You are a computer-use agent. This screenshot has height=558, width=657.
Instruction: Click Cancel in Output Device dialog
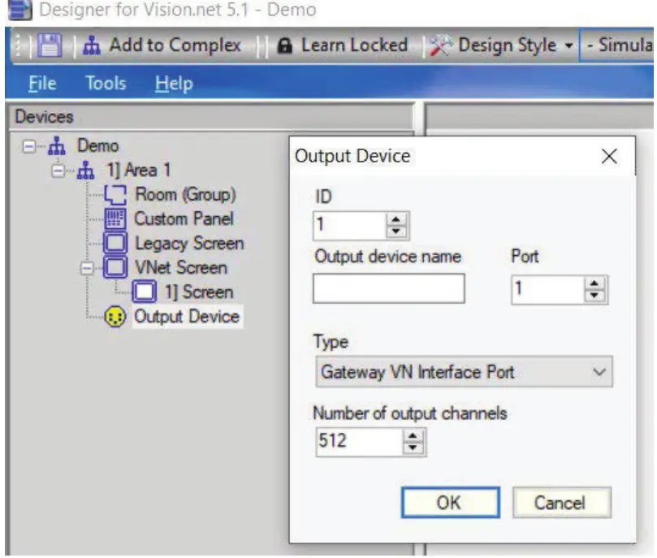pos(561,502)
